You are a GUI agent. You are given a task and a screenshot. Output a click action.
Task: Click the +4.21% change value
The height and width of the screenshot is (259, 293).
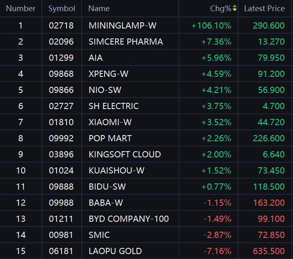point(216,90)
